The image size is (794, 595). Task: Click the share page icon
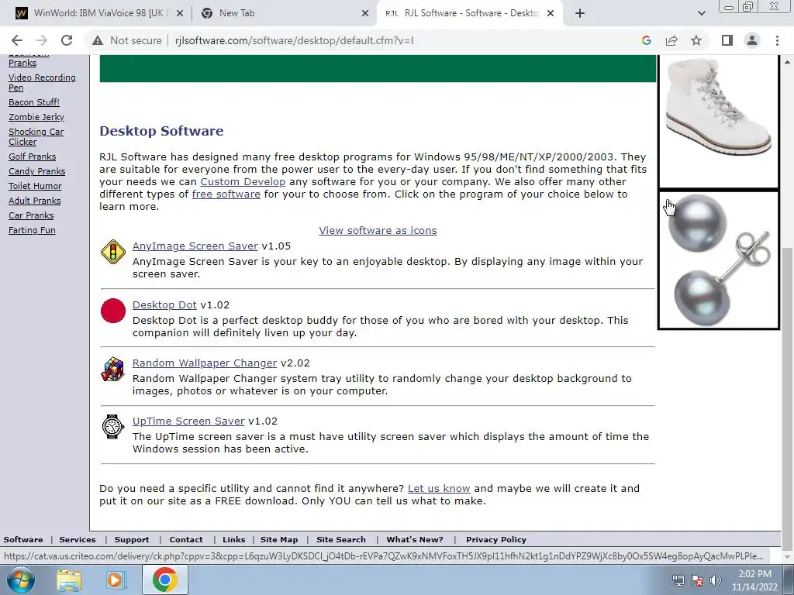click(671, 40)
